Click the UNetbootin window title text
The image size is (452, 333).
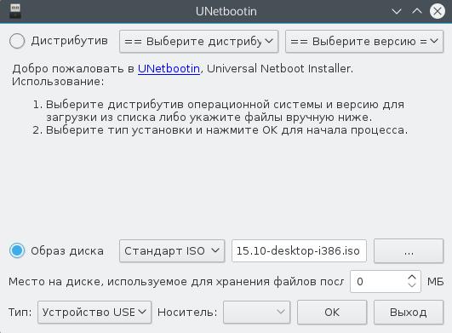point(226,12)
